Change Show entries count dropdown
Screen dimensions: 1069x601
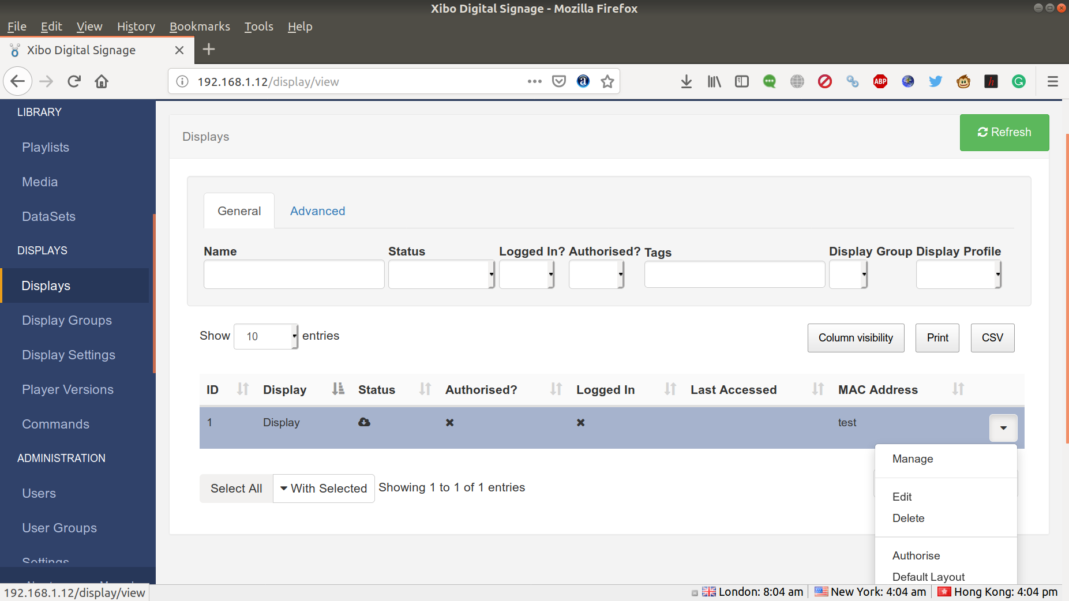[266, 336]
